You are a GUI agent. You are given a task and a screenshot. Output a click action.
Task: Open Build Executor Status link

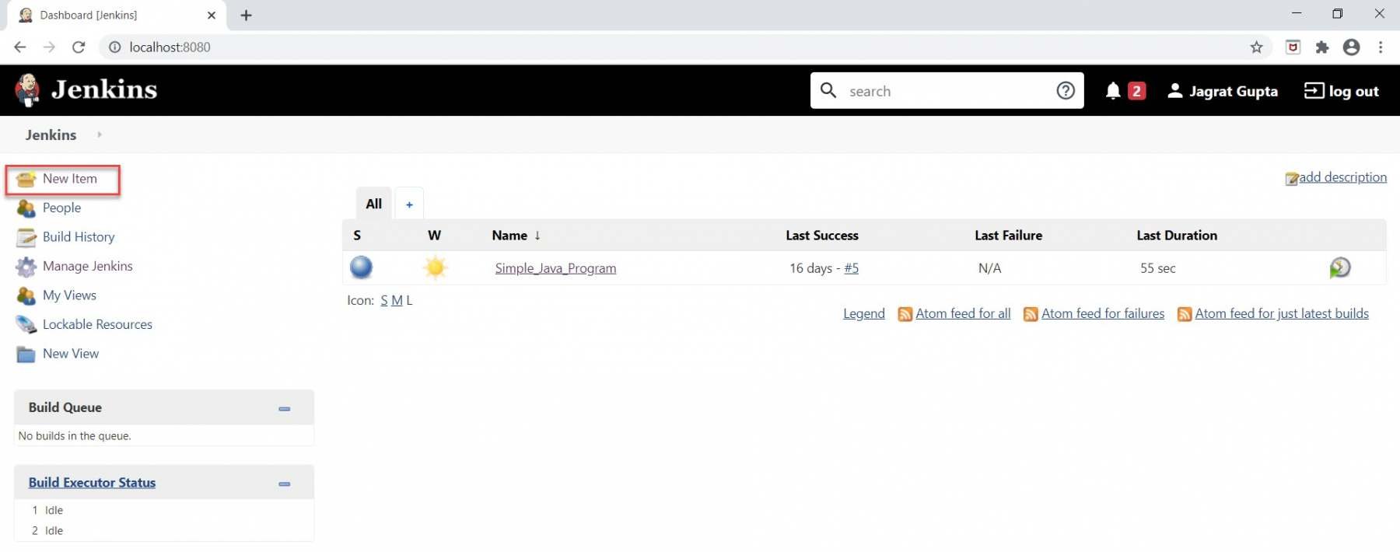click(92, 483)
